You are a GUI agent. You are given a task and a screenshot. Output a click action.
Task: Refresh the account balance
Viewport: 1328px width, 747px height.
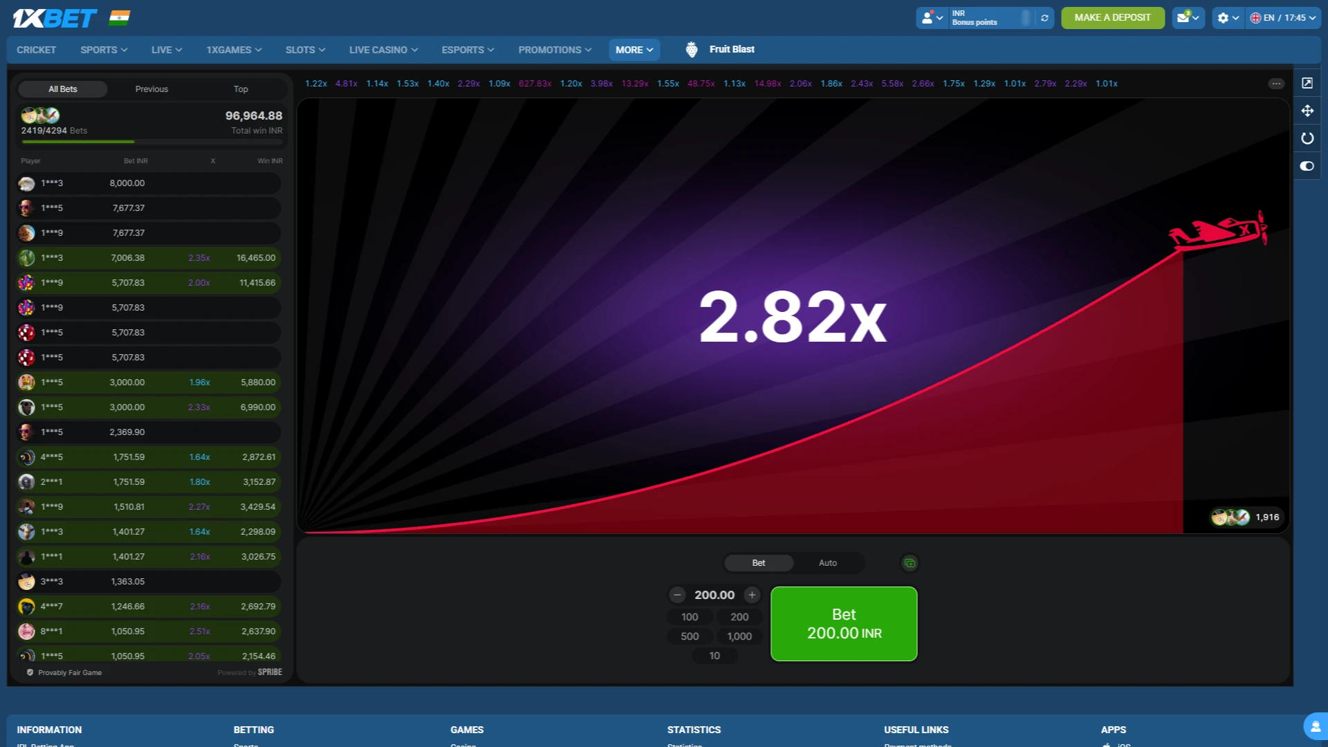(1044, 17)
